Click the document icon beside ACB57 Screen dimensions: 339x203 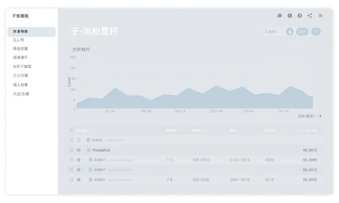click(x=90, y=160)
